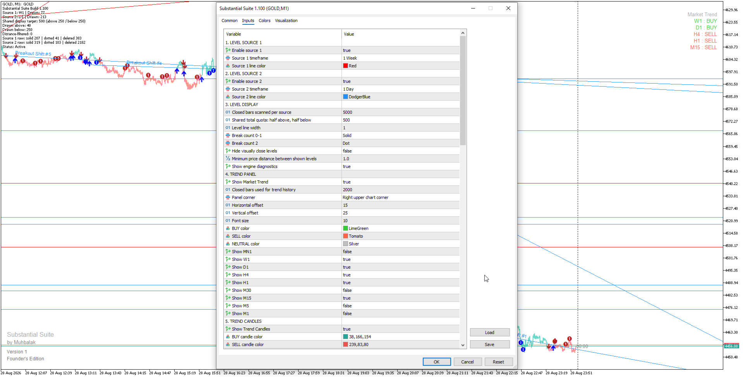
Task: Click the NEUTRAL color palette icon
Action: point(228,244)
